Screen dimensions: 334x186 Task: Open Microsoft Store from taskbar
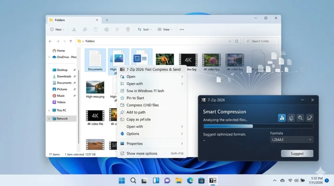(x=201, y=180)
